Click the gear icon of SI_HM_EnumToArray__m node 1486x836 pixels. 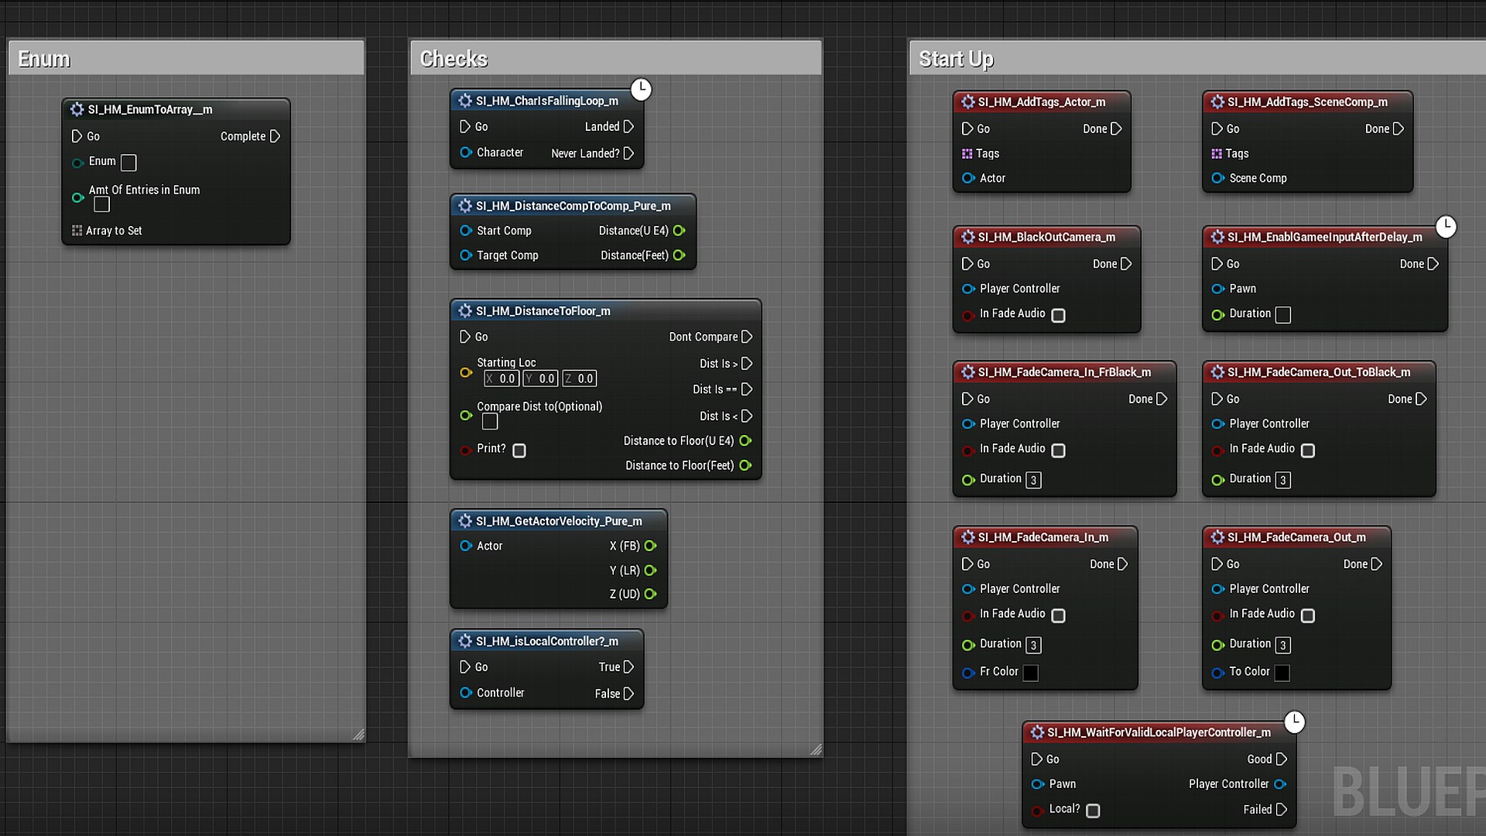(77, 110)
